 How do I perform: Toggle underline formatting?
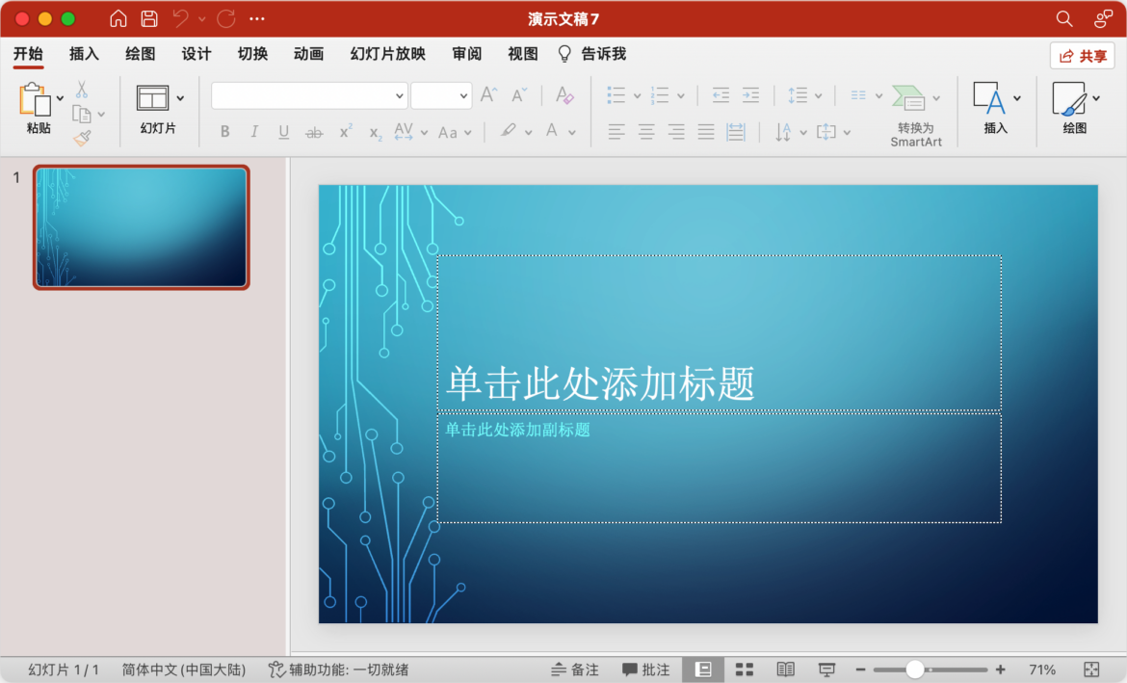[x=284, y=132]
